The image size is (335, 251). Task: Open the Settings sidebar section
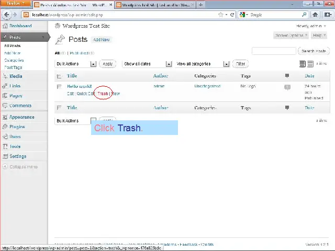pyautogui.click(x=18, y=156)
